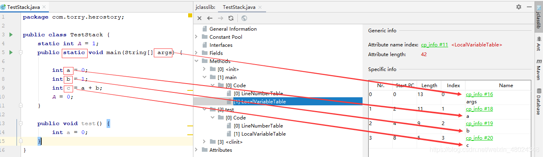Collapse the [2] test method node
The width and height of the screenshot is (543, 157).
204,109
